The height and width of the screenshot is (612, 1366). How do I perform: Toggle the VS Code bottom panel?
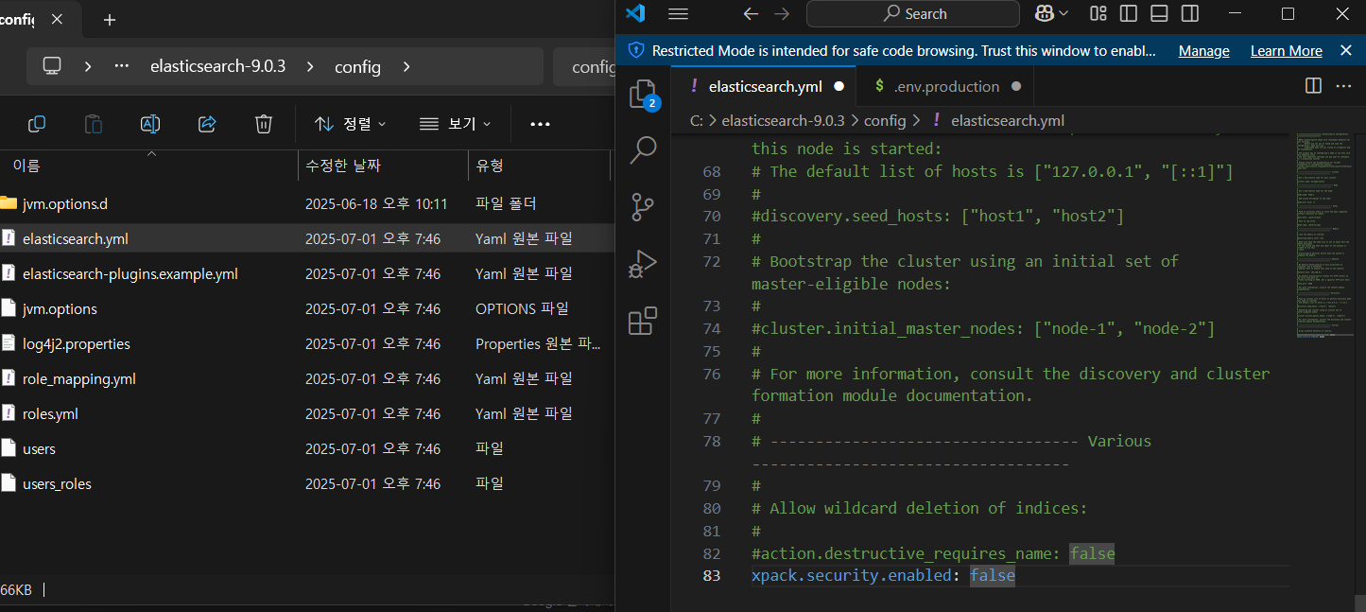pyautogui.click(x=1160, y=13)
